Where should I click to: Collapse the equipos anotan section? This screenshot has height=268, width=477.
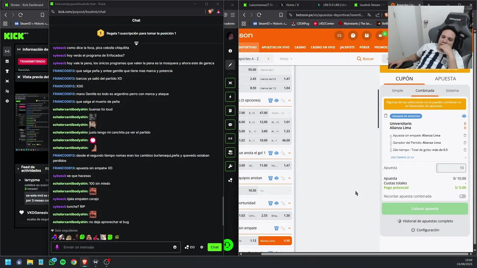(290, 178)
